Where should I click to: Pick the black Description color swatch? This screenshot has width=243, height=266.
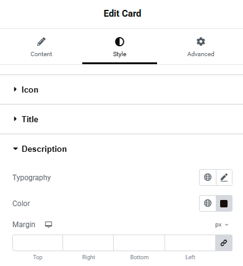click(x=224, y=203)
